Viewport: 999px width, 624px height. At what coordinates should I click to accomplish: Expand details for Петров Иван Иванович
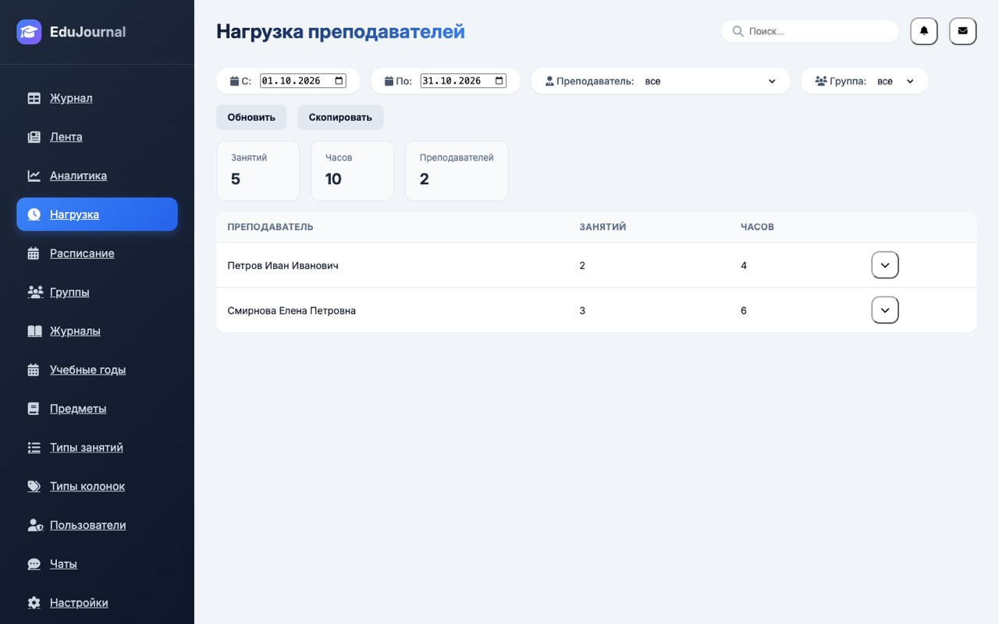pos(885,265)
